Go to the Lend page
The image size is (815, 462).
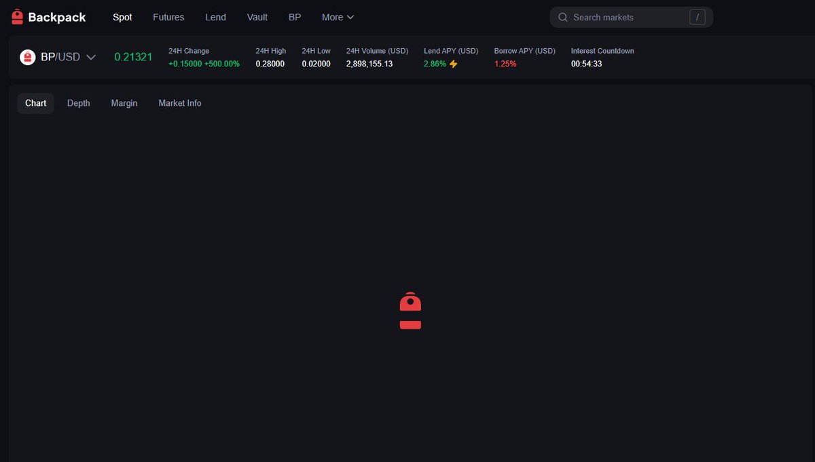(215, 17)
